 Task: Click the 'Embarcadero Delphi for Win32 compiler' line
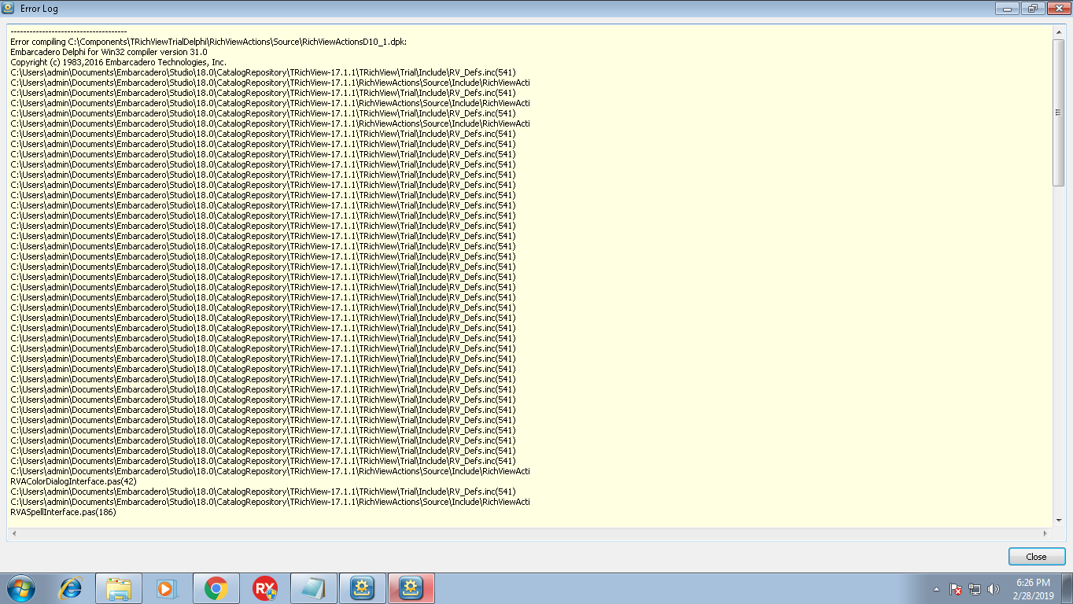109,51
